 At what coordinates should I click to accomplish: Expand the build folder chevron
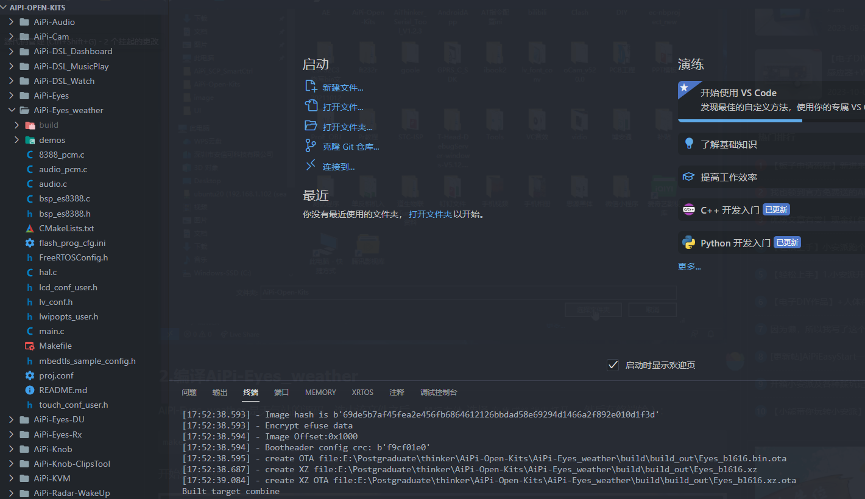(x=16, y=125)
